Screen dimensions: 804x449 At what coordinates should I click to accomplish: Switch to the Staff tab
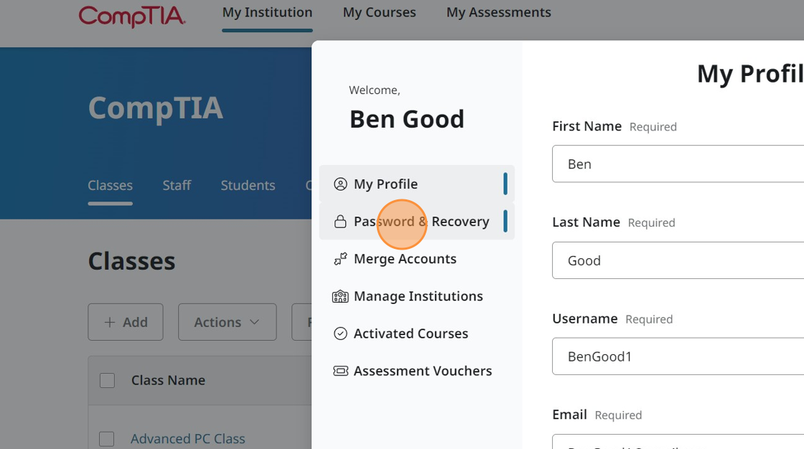(177, 185)
